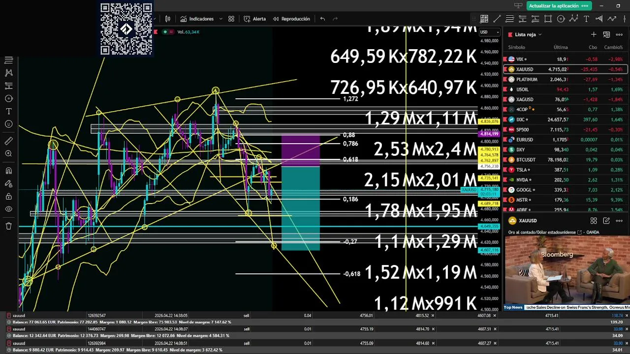The height and width of the screenshot is (354, 630).
Task: Redo the last chart action
Action: click(335, 19)
